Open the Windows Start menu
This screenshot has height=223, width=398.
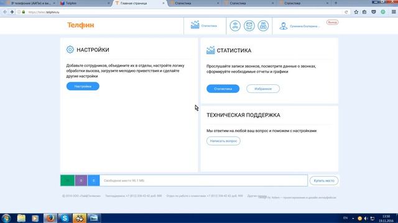[x=6, y=218]
